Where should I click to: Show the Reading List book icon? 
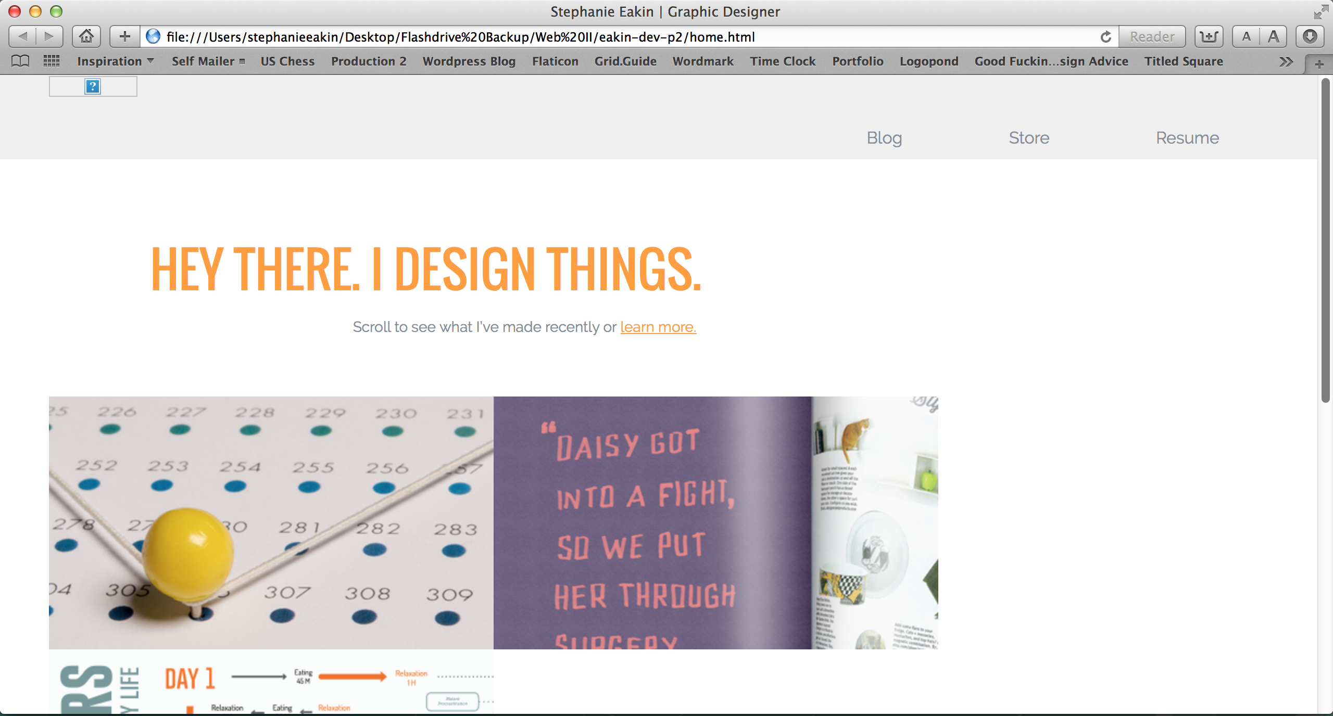[20, 61]
